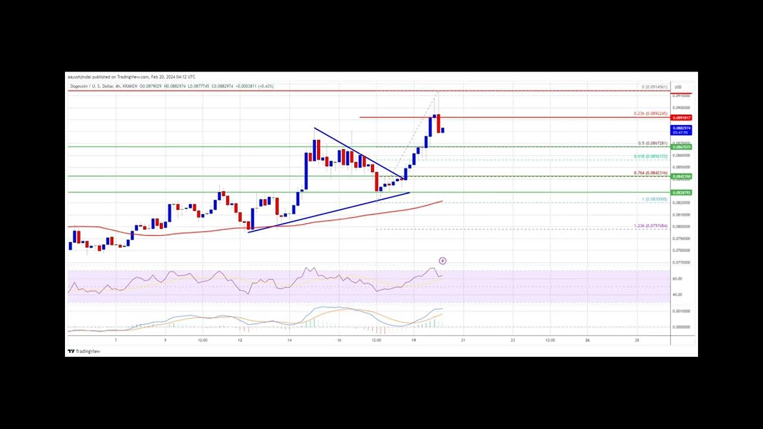
Task: Click the TradingView logo at bottom left
Action: pyautogui.click(x=84, y=351)
